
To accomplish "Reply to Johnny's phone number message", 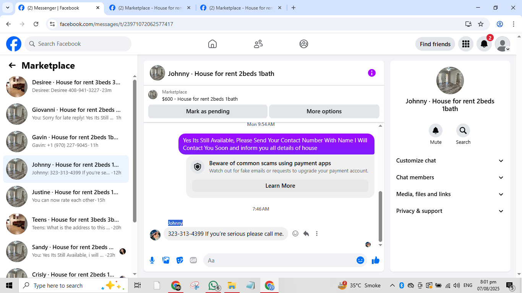I will pyautogui.click(x=306, y=233).
